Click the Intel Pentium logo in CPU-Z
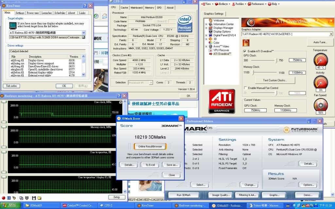This screenshot has height=209, width=335. coord(185,24)
